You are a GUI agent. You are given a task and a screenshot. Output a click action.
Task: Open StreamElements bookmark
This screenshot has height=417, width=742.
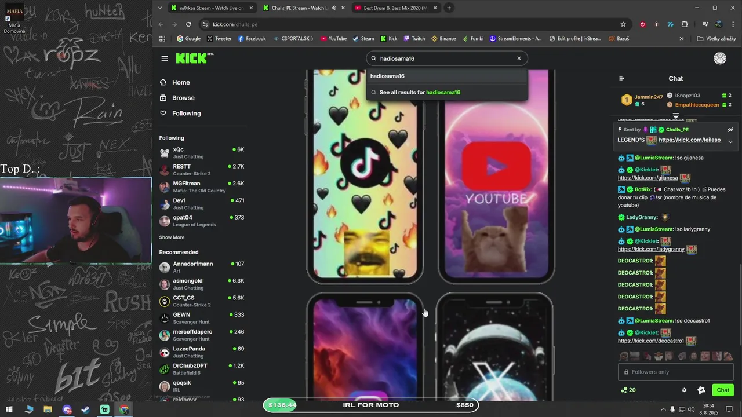click(515, 39)
